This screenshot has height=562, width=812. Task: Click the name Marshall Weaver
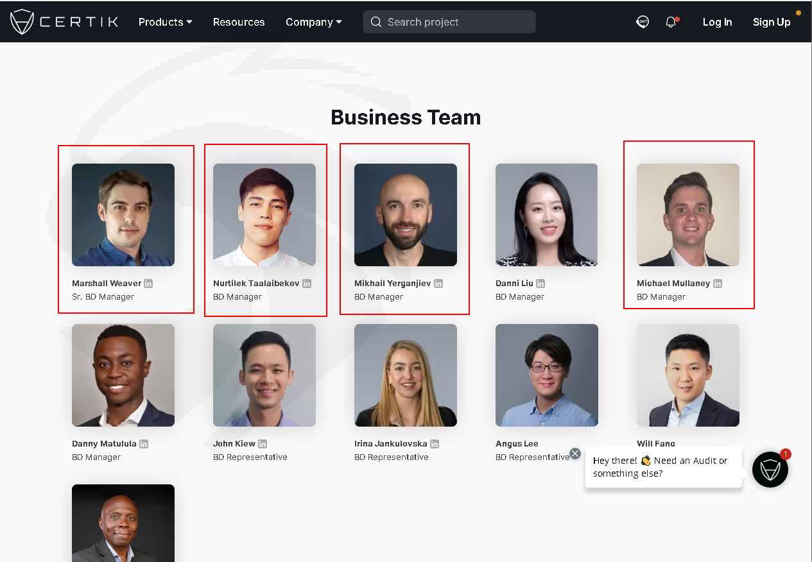click(x=107, y=283)
